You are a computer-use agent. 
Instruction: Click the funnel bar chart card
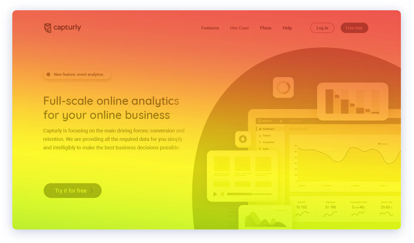point(353,101)
